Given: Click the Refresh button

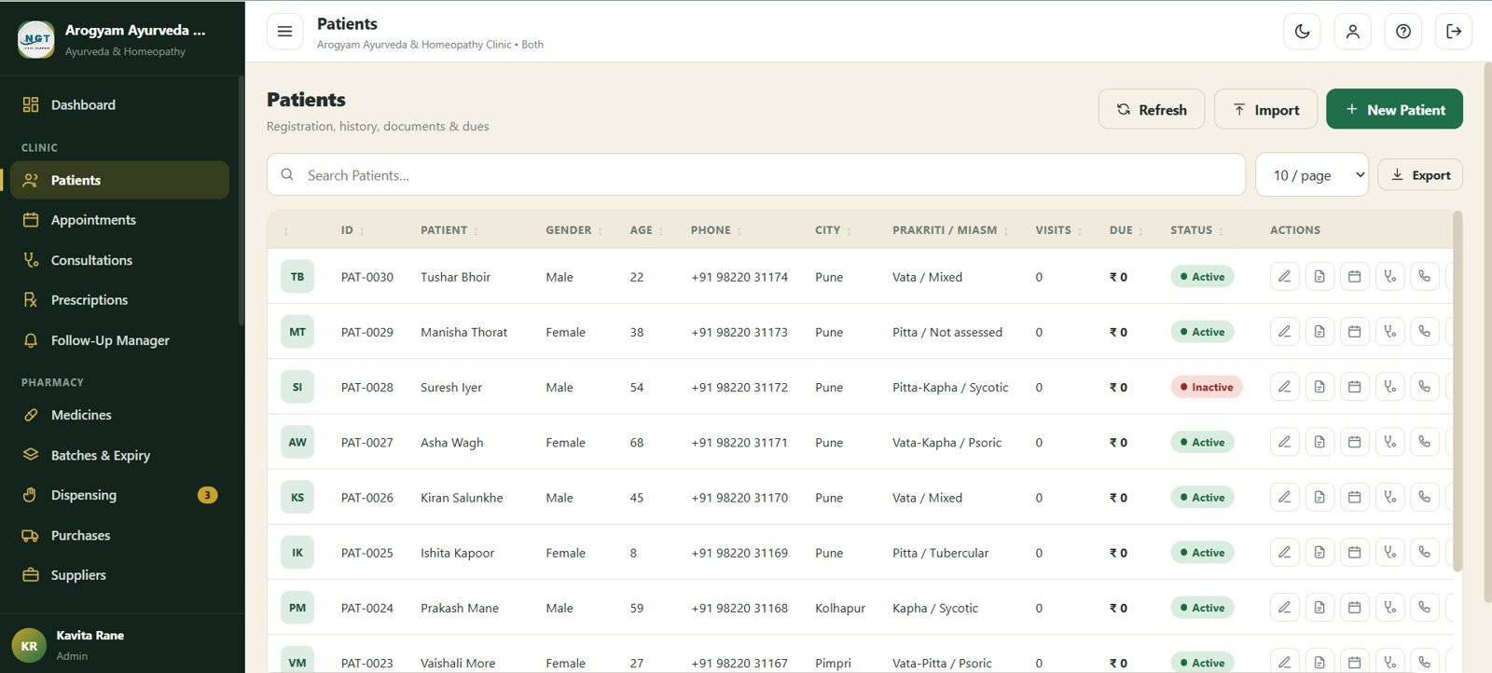Looking at the screenshot, I should 1152,109.
